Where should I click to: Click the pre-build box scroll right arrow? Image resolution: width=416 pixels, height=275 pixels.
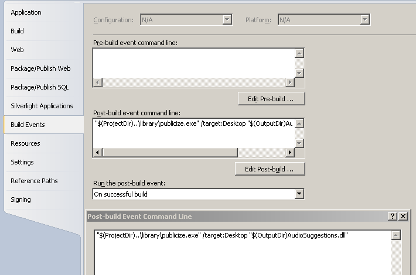[290, 82]
